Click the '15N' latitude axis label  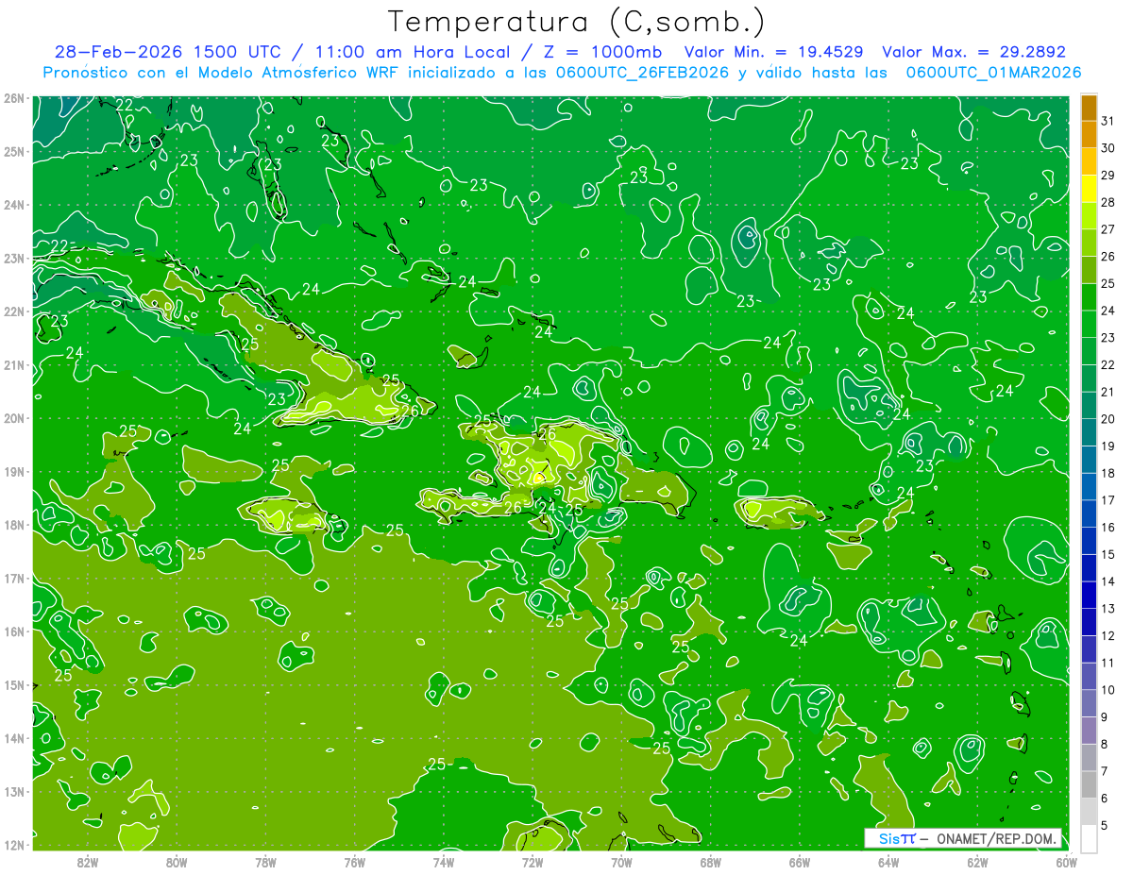point(13,685)
